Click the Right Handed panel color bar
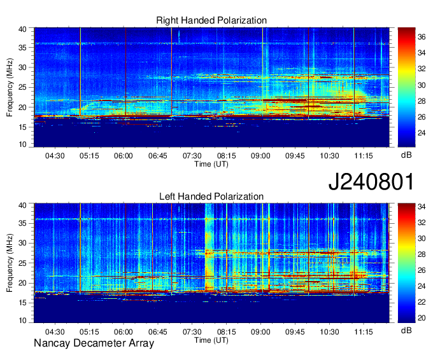The width and height of the screenshot is (433, 351). coord(406,87)
